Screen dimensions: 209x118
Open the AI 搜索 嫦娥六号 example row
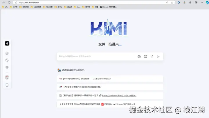click(x=110, y=87)
